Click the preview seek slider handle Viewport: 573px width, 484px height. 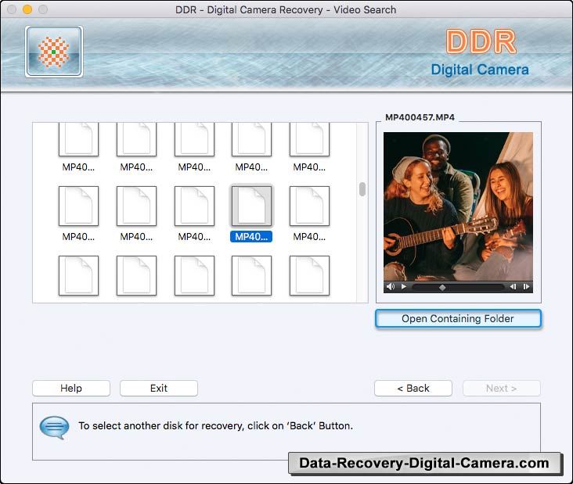coord(442,287)
